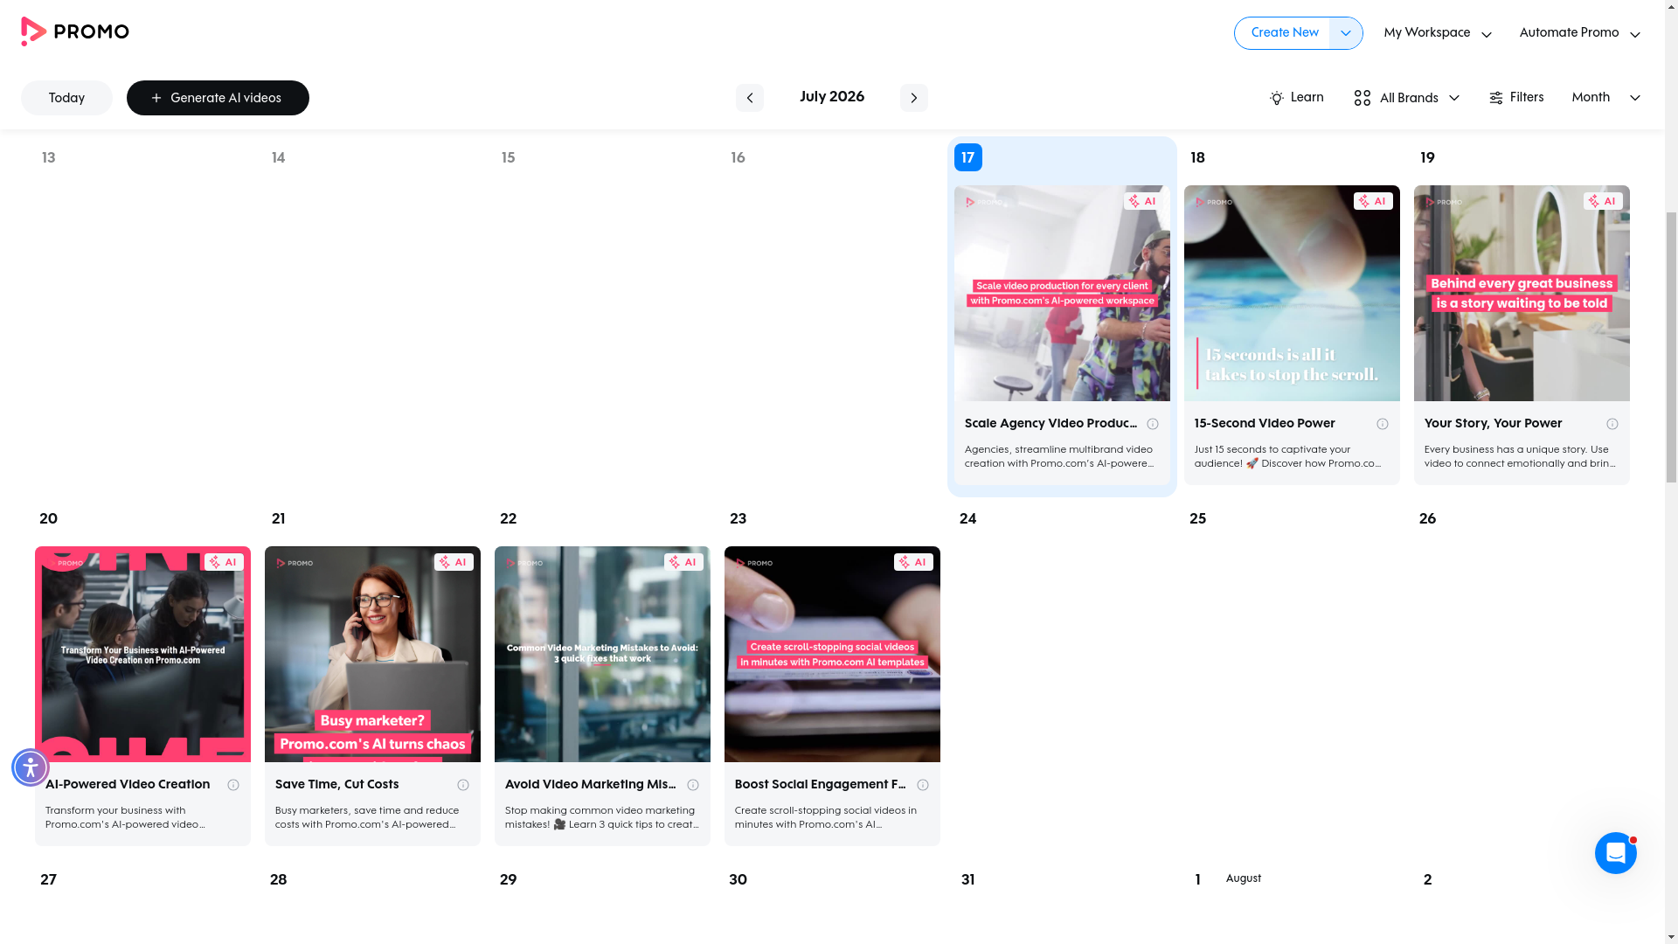The image size is (1678, 944).
Task: Click 'Just 15 seconds to captivate' description
Action: tap(1287, 456)
